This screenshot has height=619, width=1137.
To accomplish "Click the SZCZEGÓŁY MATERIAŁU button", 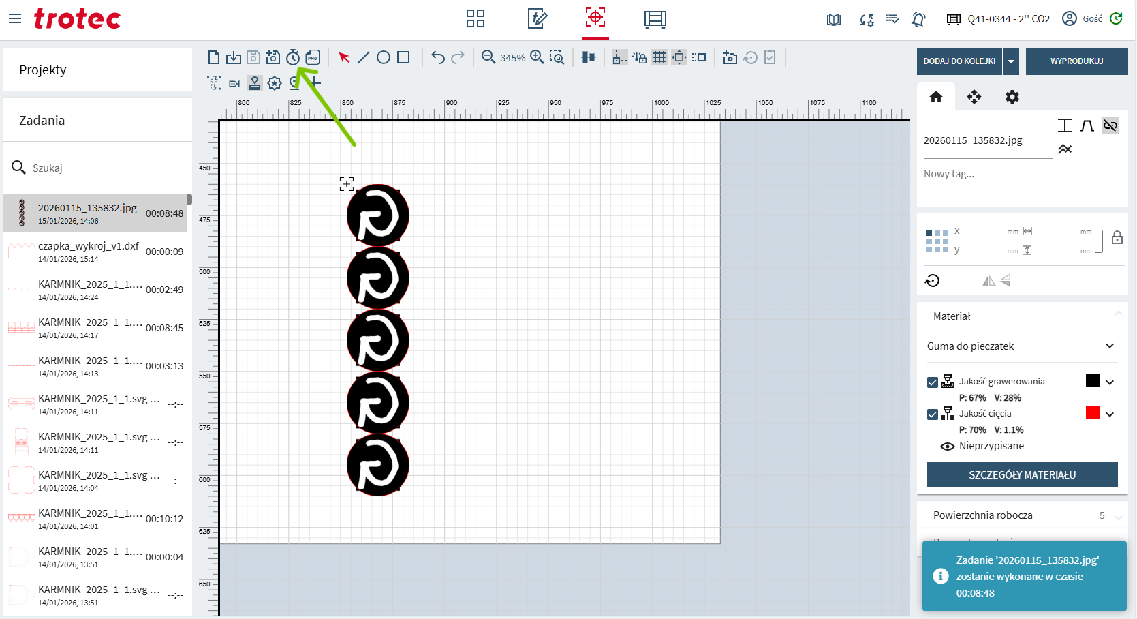I will click(1022, 474).
